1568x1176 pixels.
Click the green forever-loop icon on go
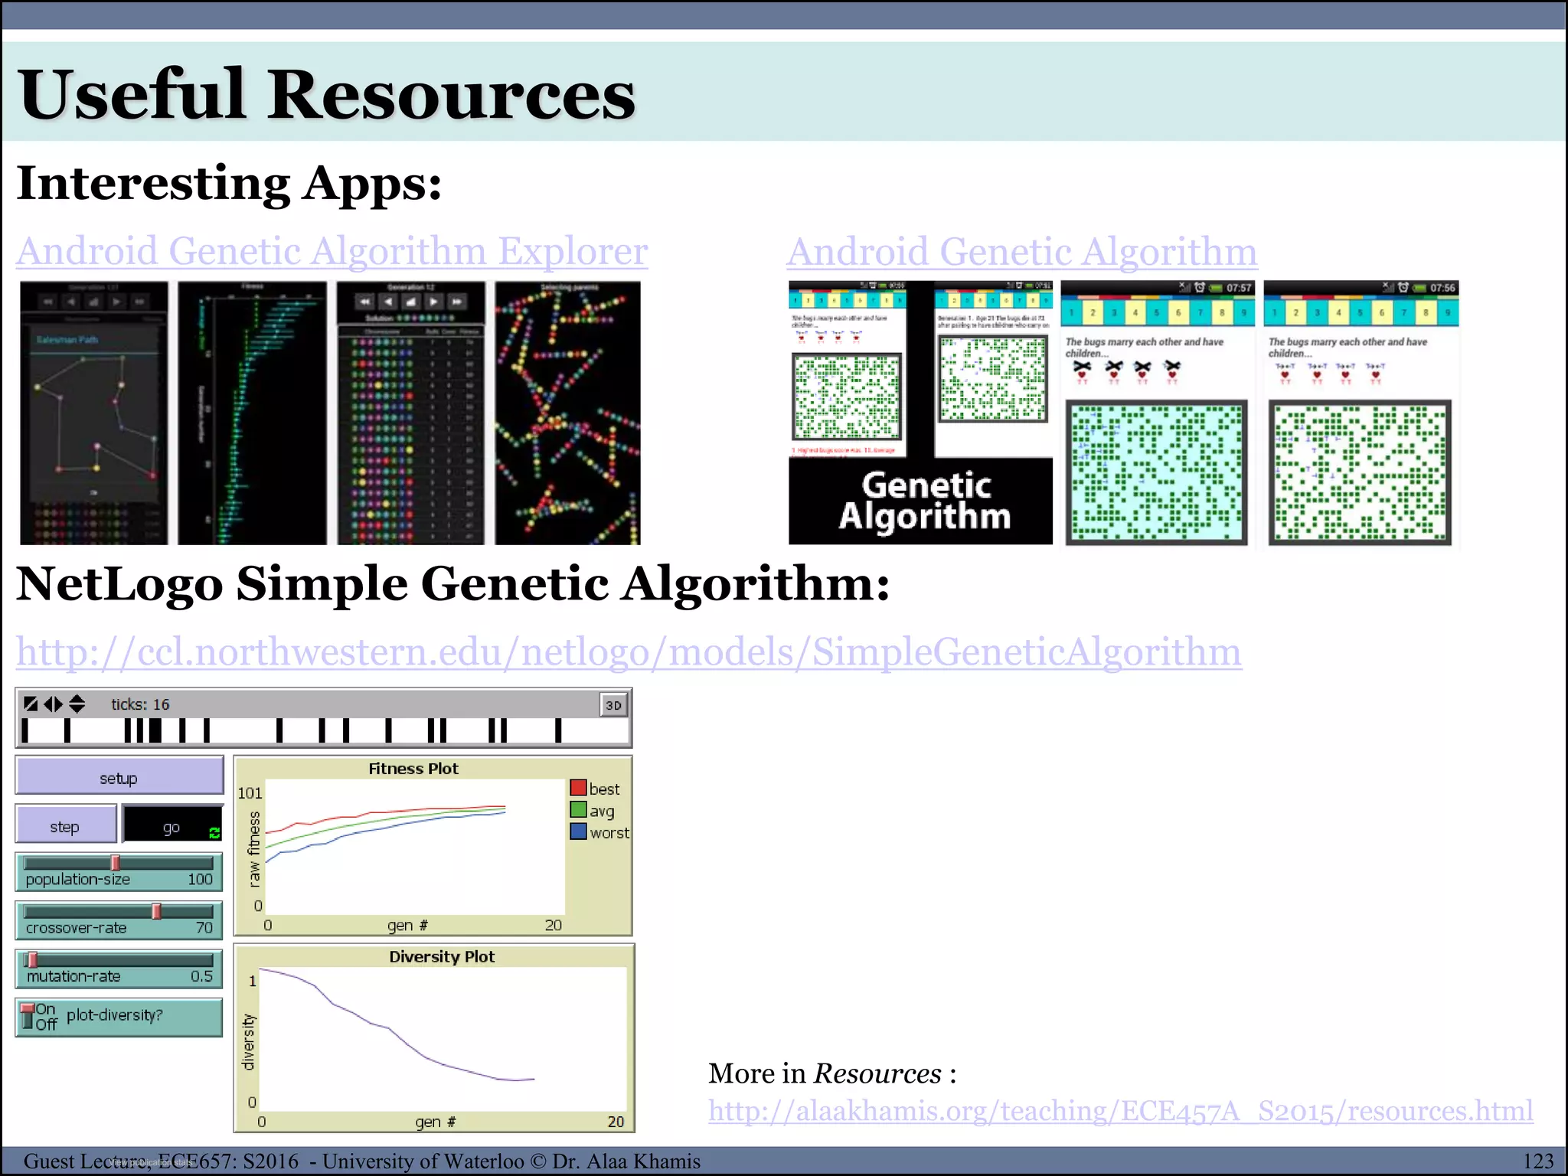tap(214, 833)
